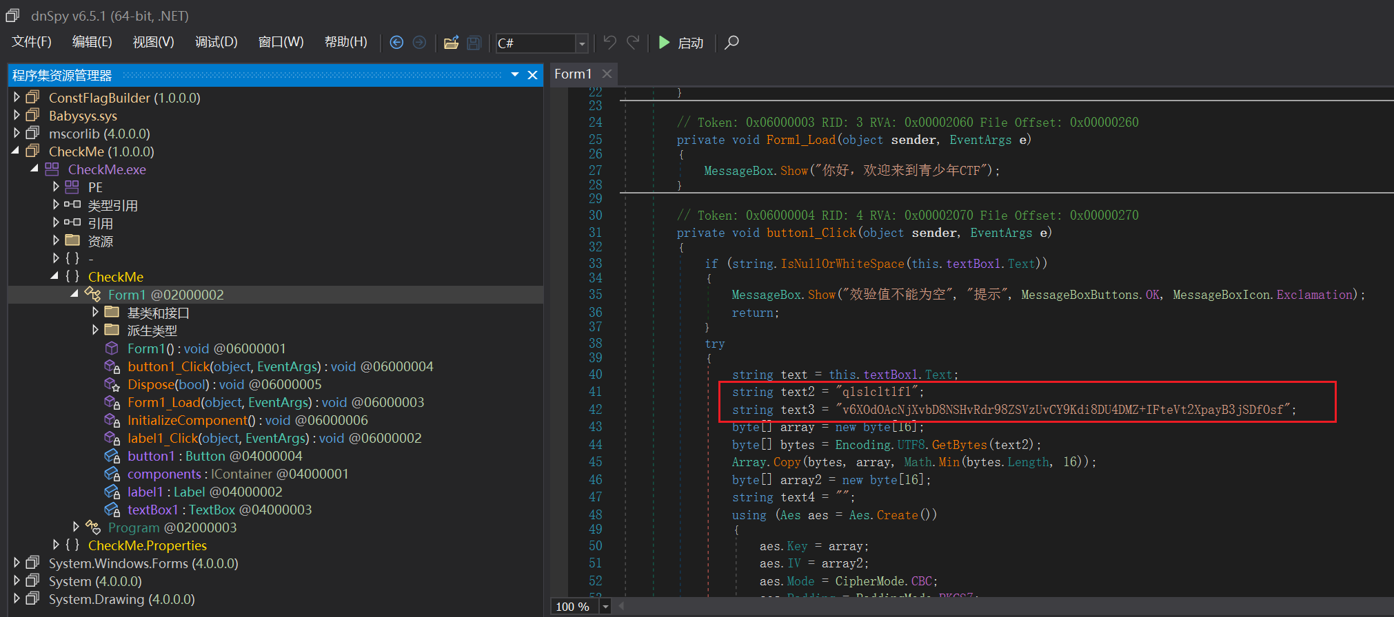
Task: Expand the Program class node
Action: [76, 527]
